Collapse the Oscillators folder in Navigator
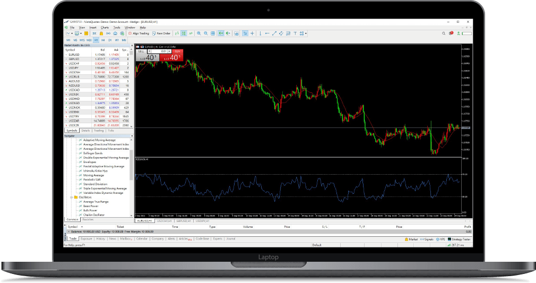 (71, 198)
